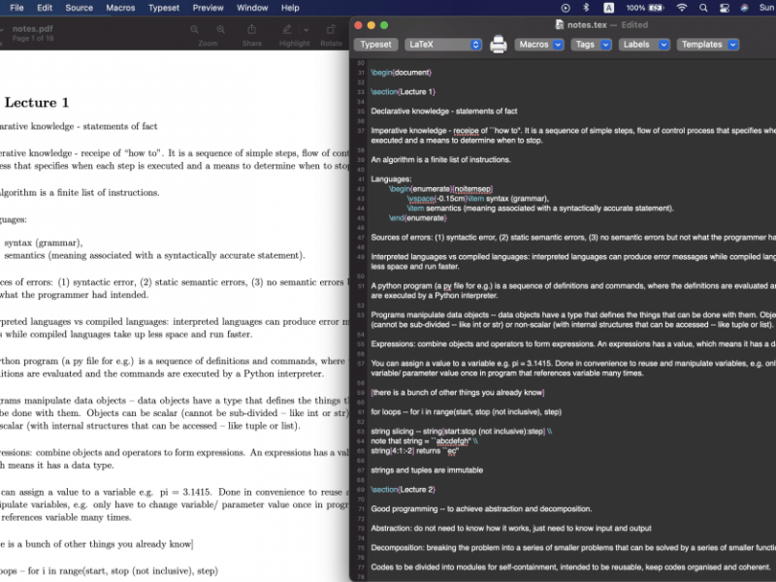Click the battery status icon
Screen dimensions: 776x582
point(657,8)
